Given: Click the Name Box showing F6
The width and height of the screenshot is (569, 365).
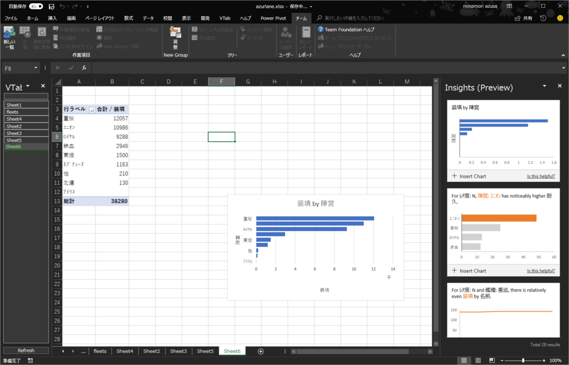Looking at the screenshot, I should tap(18, 68).
